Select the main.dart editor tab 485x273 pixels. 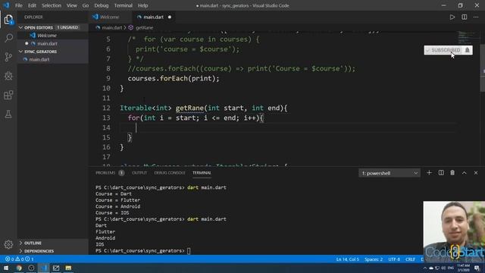coord(154,17)
